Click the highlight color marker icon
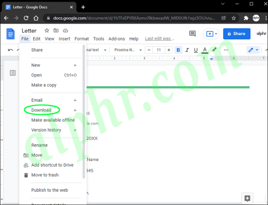 [214, 50]
